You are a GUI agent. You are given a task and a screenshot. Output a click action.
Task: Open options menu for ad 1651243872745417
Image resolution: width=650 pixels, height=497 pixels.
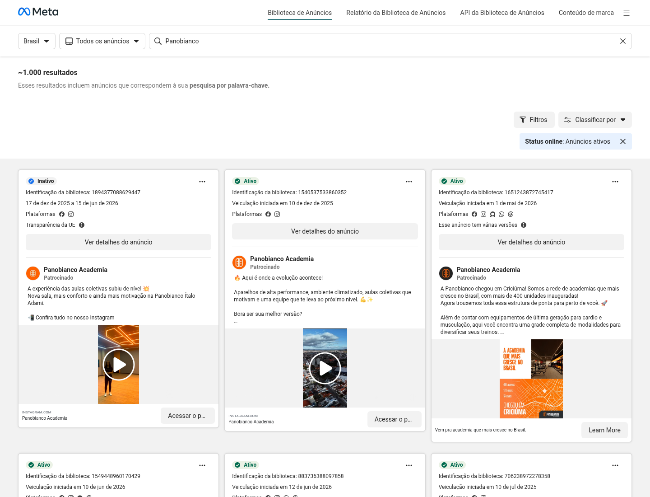[x=615, y=182]
